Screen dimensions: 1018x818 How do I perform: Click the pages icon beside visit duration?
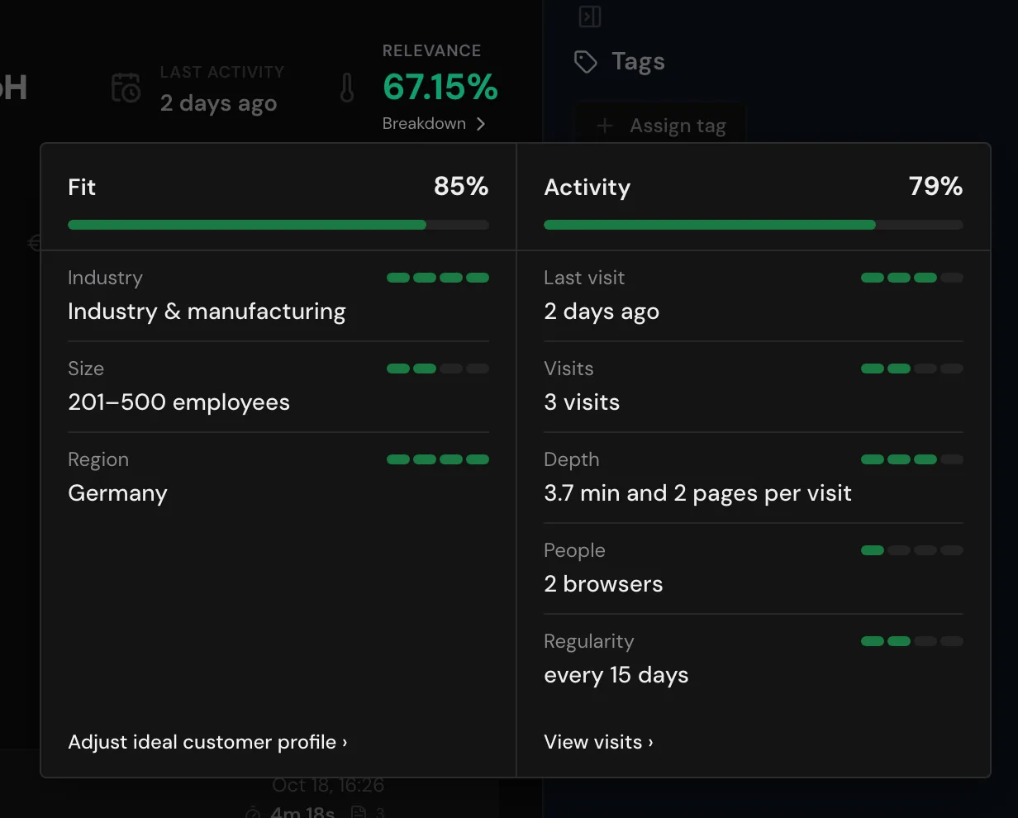(x=359, y=813)
